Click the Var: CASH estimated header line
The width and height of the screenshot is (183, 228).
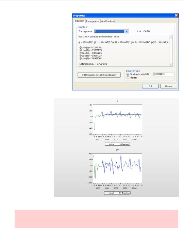99,37
